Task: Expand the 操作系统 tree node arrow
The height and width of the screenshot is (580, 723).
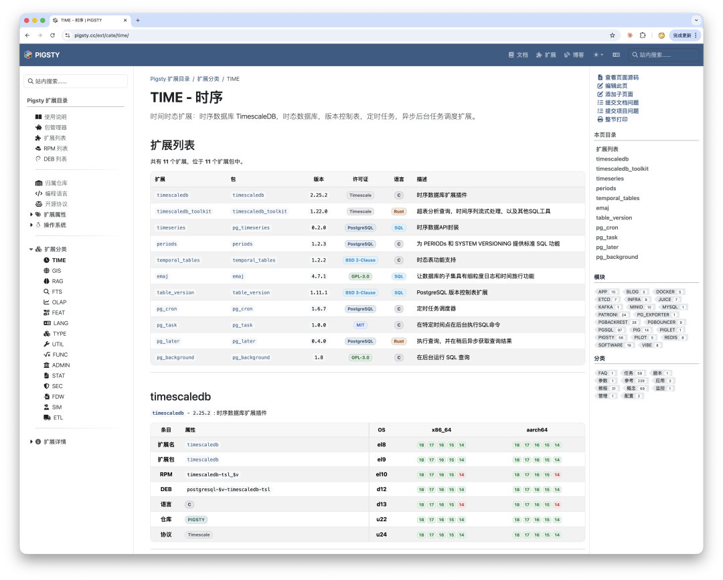Action: click(x=31, y=225)
